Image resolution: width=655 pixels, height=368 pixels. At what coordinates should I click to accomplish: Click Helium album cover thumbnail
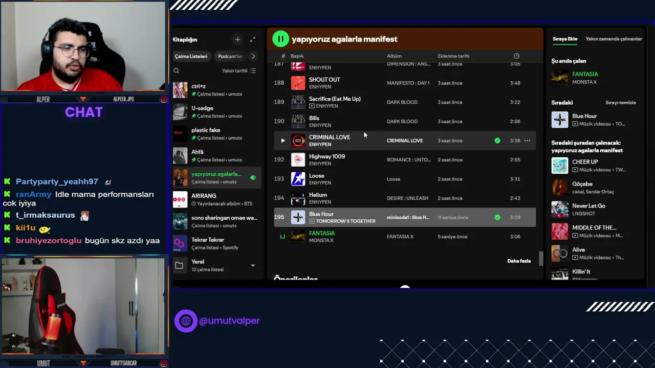click(x=298, y=198)
